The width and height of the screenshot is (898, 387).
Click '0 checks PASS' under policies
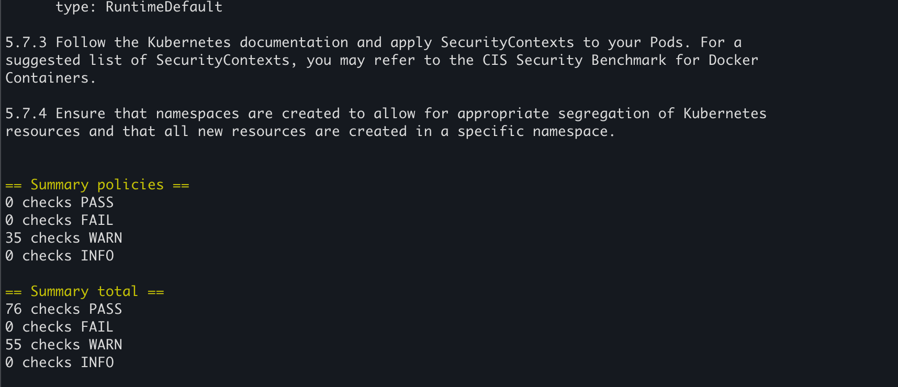pos(60,202)
